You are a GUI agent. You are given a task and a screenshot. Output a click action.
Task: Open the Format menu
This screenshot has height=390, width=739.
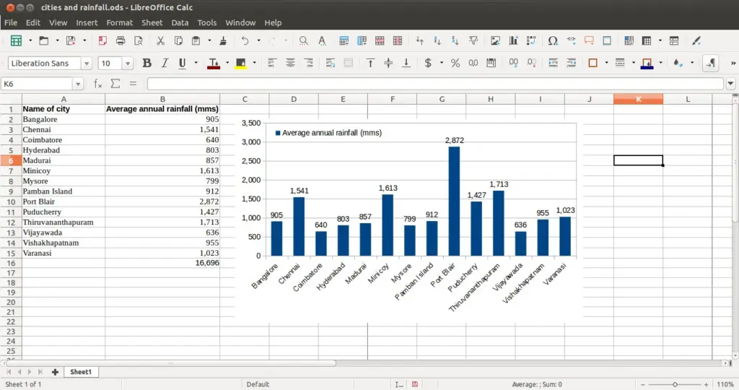[119, 22]
